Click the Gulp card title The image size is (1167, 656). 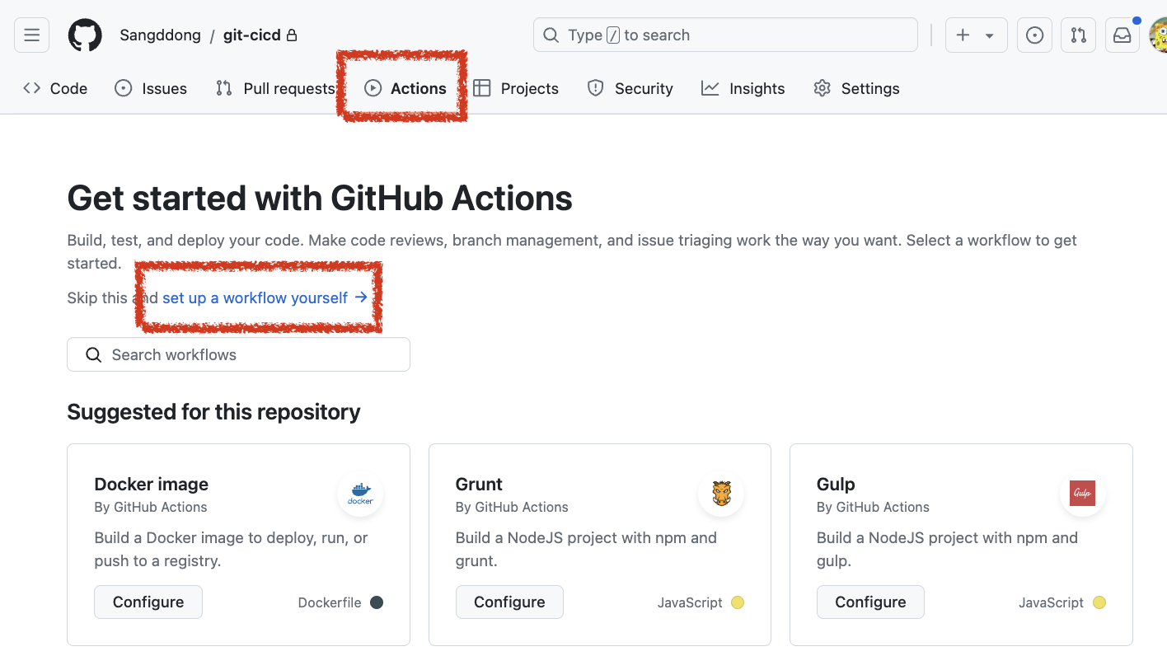(836, 484)
